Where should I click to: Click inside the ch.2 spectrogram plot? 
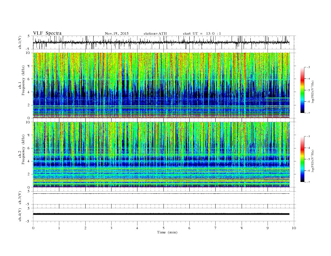[x=161, y=154]
